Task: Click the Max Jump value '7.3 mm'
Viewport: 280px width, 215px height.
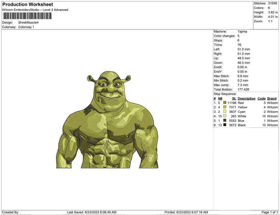Action: click(x=243, y=85)
